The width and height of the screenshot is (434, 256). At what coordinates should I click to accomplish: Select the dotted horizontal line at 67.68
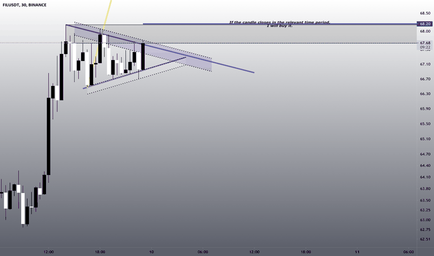coord(208,43)
